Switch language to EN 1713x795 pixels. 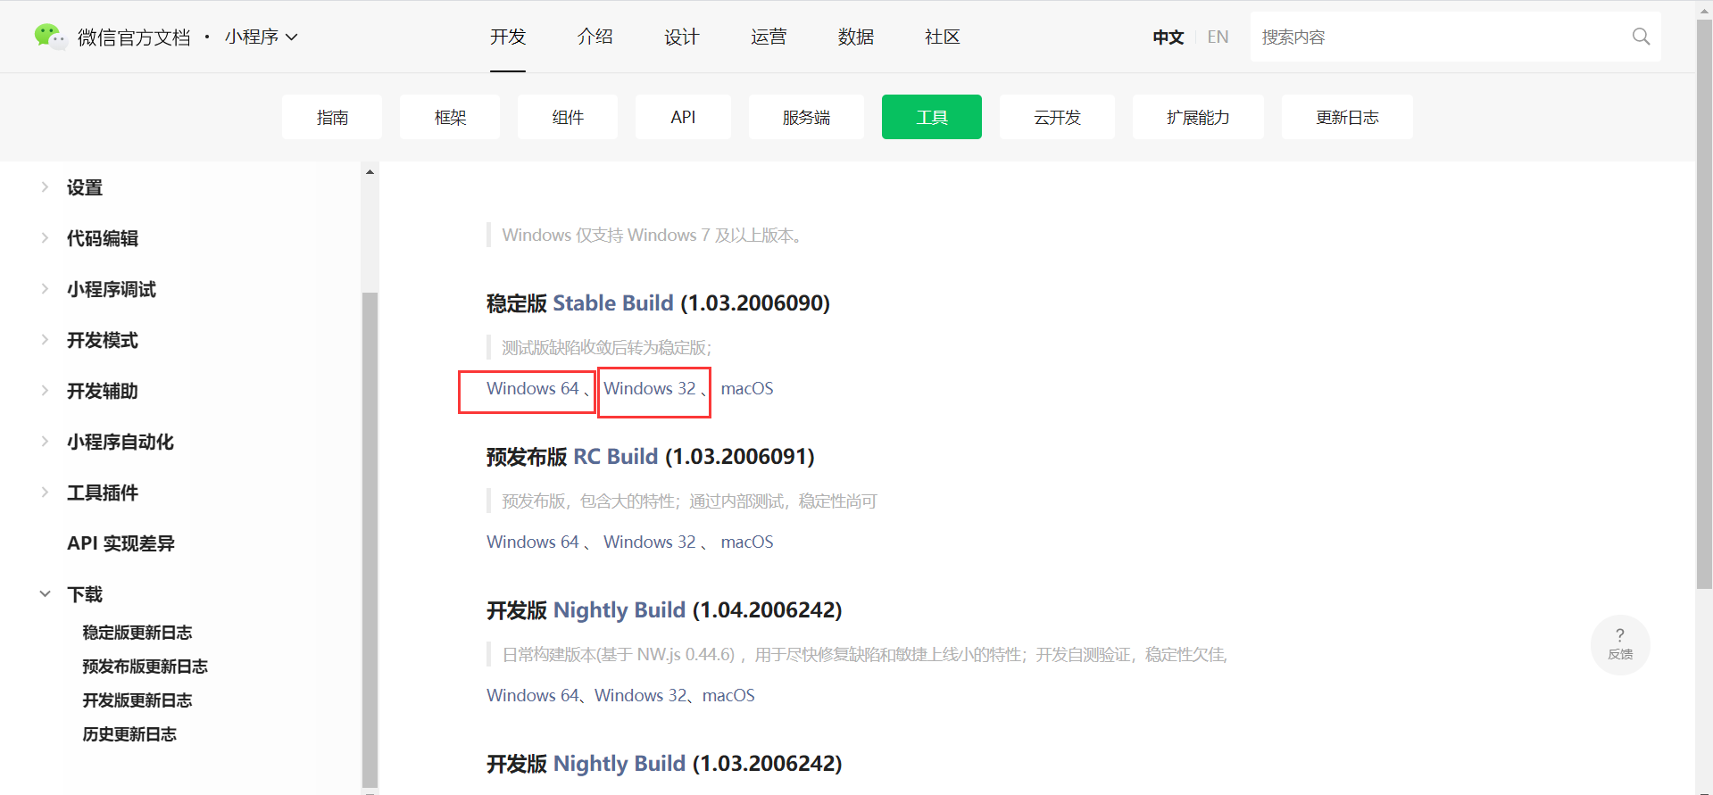(x=1218, y=37)
